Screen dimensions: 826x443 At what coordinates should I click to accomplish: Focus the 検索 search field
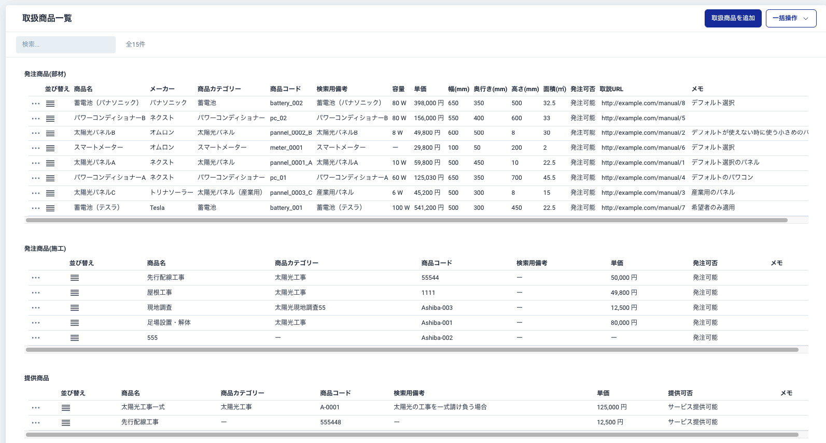click(66, 45)
